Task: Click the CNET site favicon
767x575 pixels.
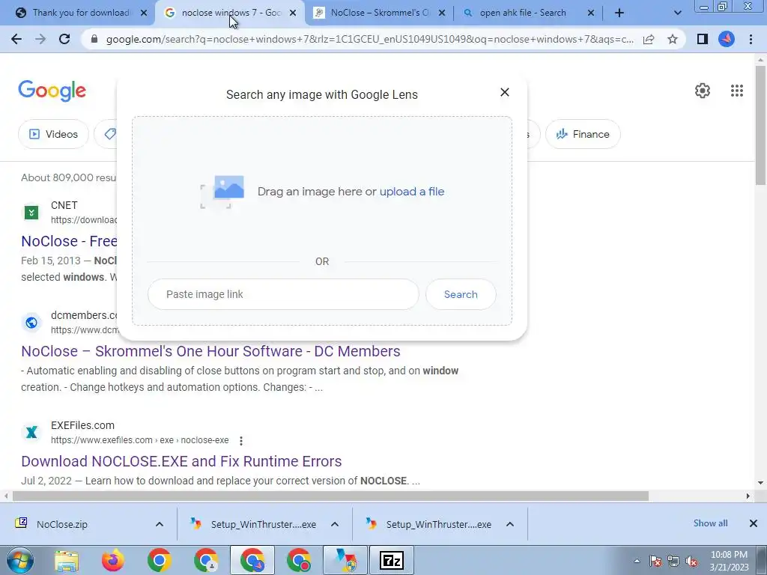Action: (x=31, y=212)
